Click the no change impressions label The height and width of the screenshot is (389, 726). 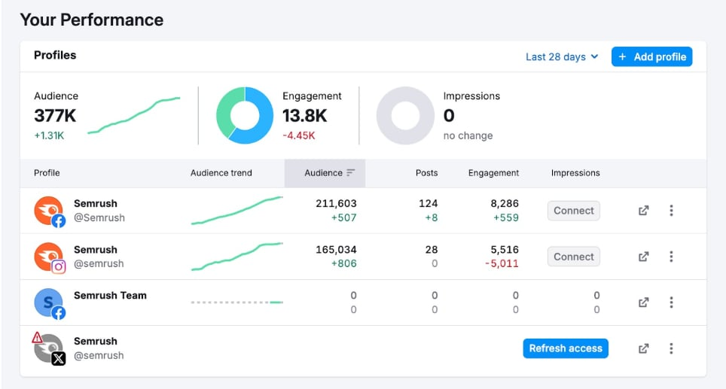click(468, 136)
